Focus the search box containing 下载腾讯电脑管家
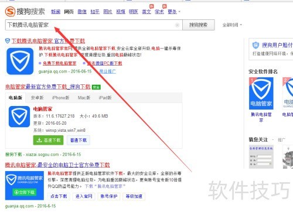Screen dimensions: 293x212 (x=94, y=25)
